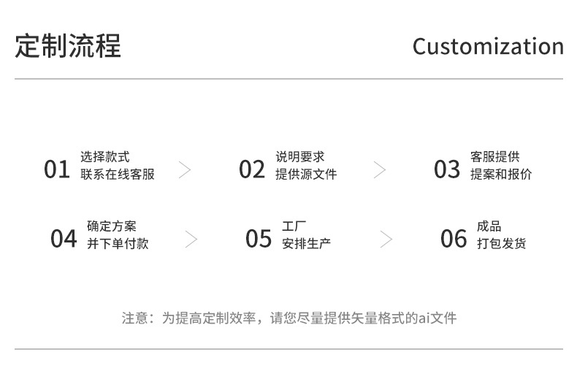Click the 选择款式 step title
Screen dimensions: 577x371
click(105, 157)
